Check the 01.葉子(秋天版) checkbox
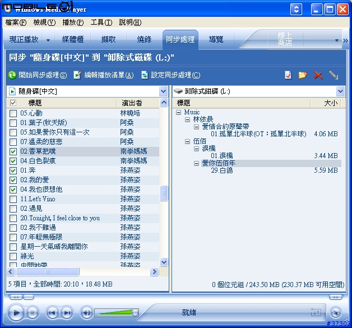 (13, 123)
